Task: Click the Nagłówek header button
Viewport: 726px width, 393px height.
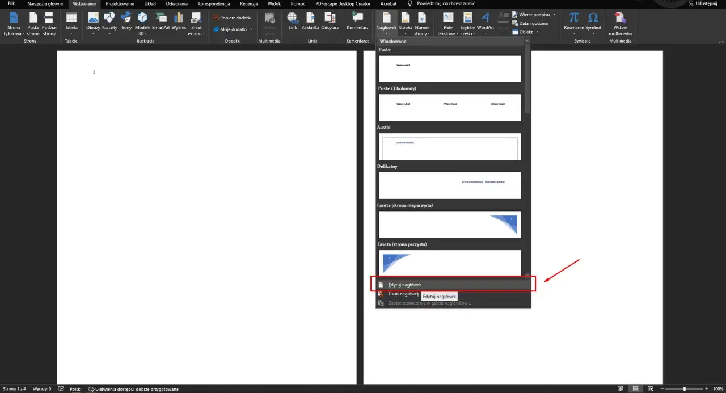Action: (x=386, y=24)
